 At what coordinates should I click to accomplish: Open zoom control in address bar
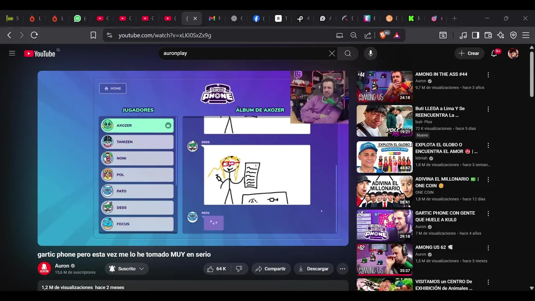[x=354, y=35]
